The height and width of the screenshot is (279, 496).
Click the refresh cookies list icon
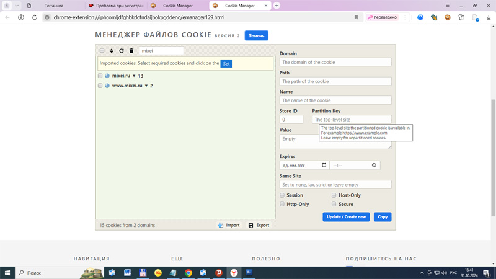122,51
